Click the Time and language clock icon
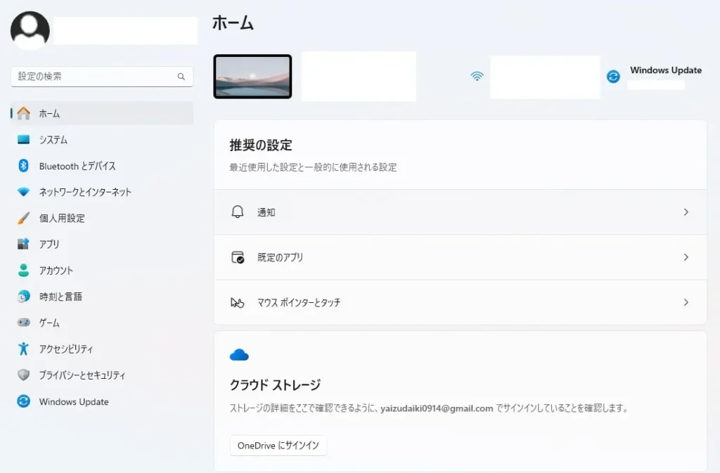 coord(23,297)
